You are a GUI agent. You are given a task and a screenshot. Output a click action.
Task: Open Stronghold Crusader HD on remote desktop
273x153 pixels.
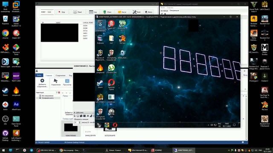(x=100, y=114)
